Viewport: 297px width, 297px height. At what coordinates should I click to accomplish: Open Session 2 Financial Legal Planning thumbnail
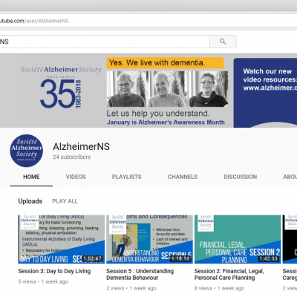click(x=238, y=239)
